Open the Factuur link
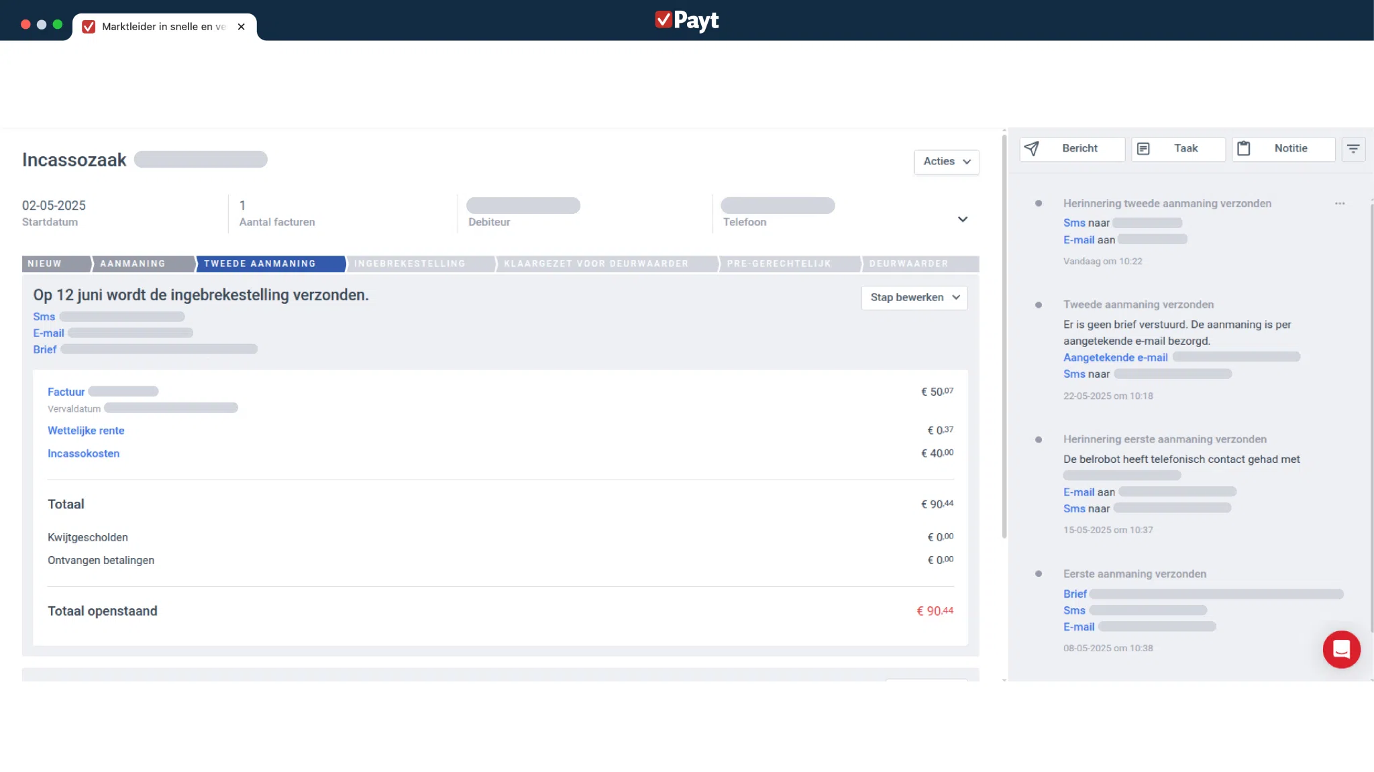Screen dimensions: 1374x772 click(66, 392)
